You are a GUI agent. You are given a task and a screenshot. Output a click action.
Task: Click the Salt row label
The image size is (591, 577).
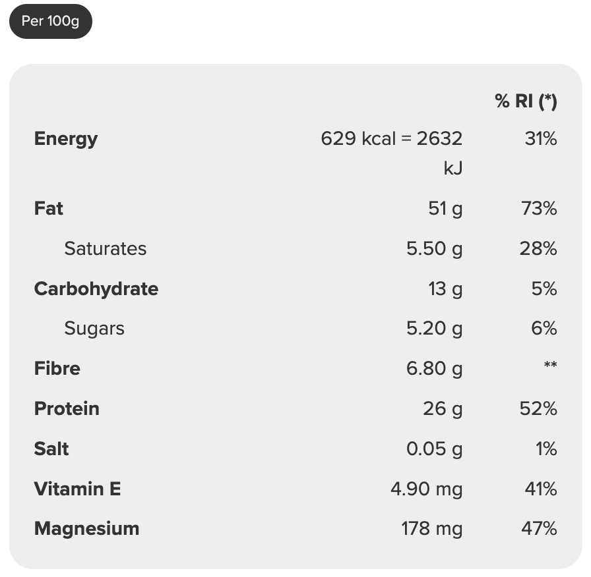point(51,449)
